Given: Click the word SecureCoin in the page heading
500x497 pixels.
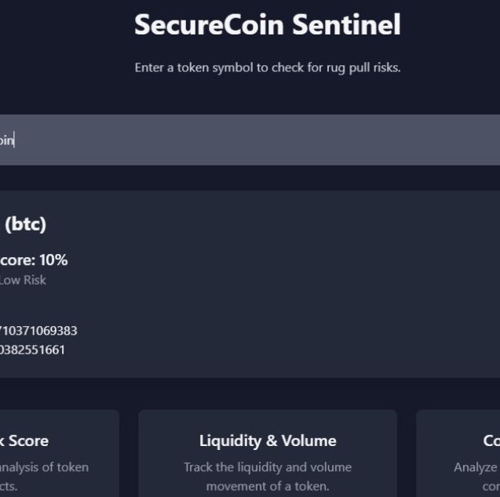Looking at the screenshot, I should pos(209,25).
